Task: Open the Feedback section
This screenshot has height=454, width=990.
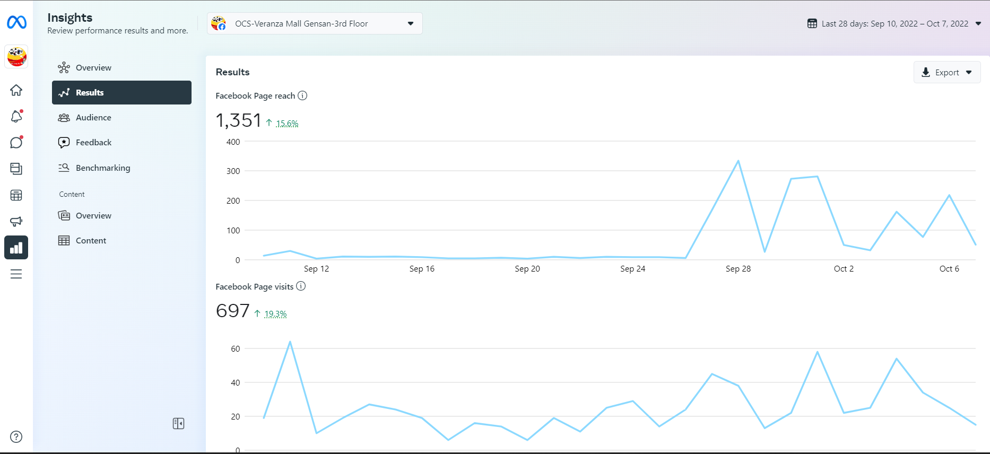Action: click(93, 143)
